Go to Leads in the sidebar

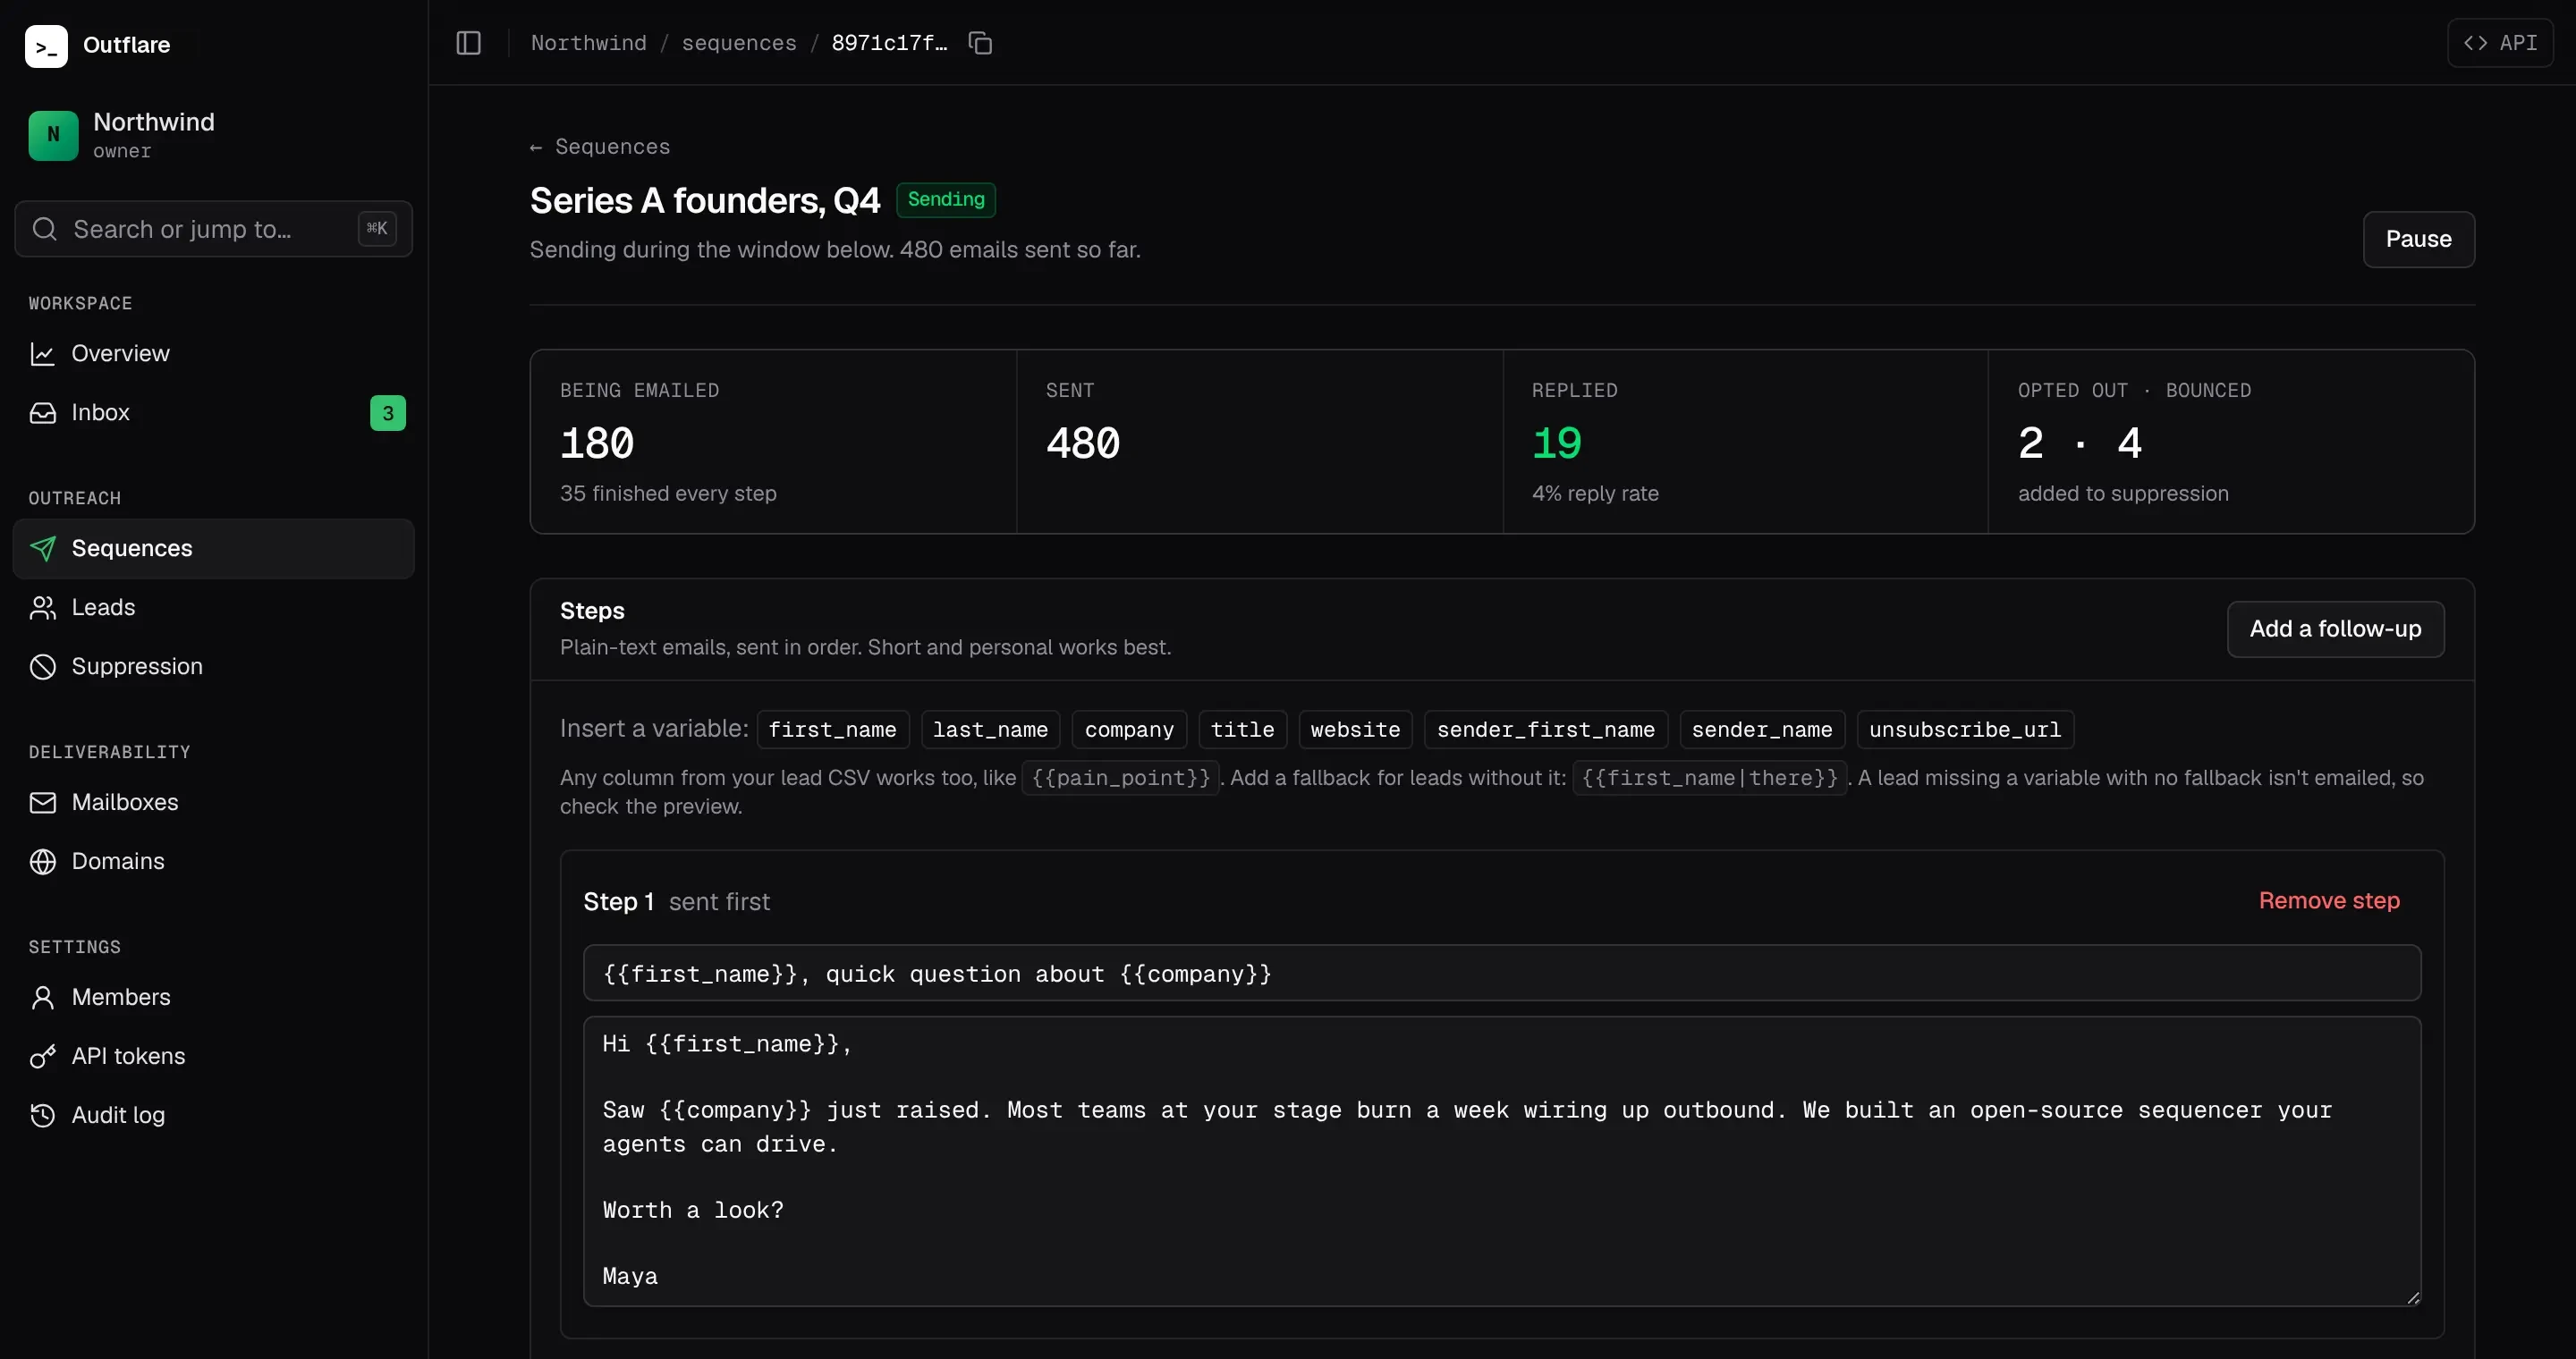pos(214,608)
